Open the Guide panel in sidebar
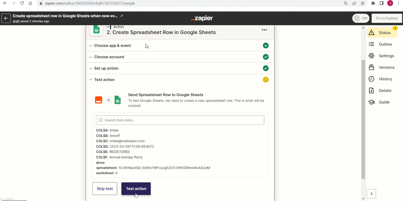The width and height of the screenshot is (403, 201). point(379,102)
